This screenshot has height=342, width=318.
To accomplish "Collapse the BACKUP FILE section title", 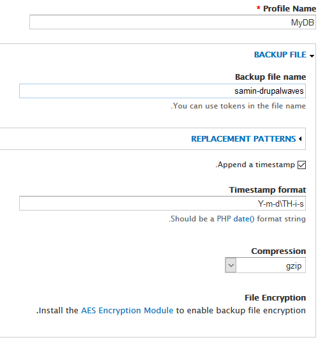I will pos(280,54).
